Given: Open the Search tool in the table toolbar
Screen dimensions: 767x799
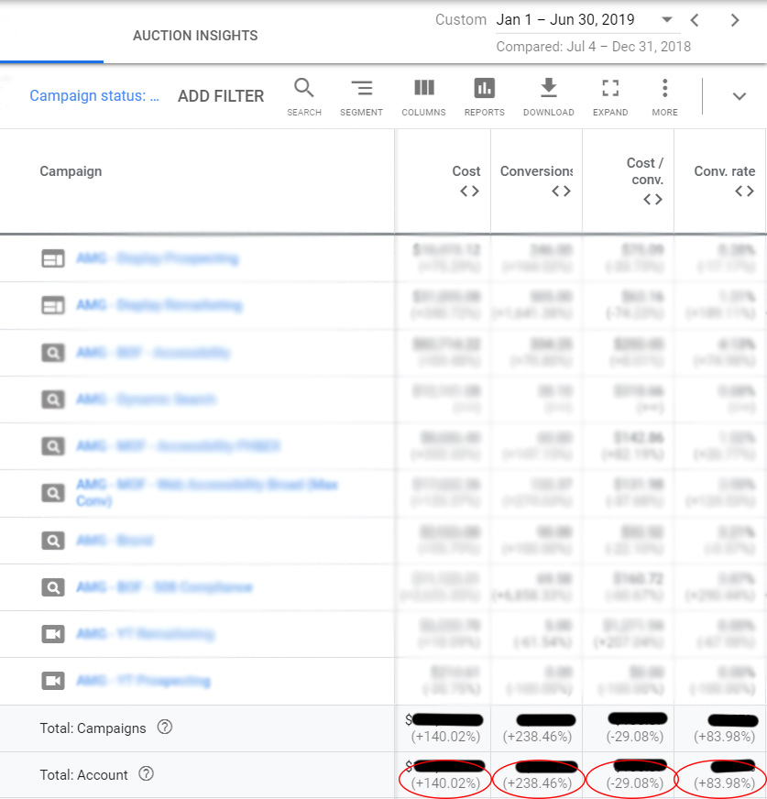Looking at the screenshot, I should click(304, 97).
